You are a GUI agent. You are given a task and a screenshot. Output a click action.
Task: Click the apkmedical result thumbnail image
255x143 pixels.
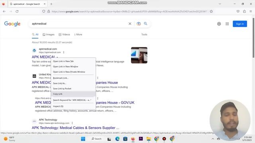click(x=139, y=55)
